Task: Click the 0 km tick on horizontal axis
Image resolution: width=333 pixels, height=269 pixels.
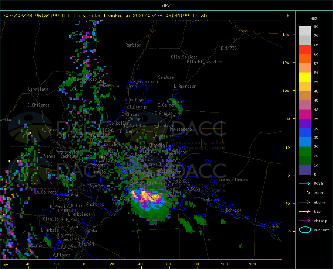Action: (x=84, y=264)
